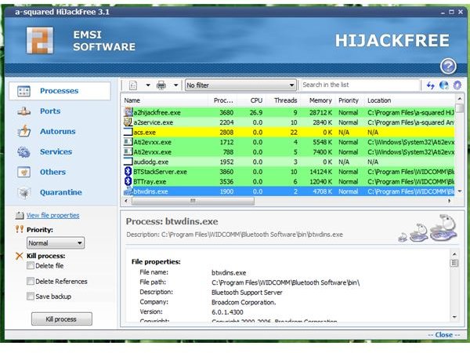
Task: Click the Bluetooth Support Server description value
Action: 247,293
